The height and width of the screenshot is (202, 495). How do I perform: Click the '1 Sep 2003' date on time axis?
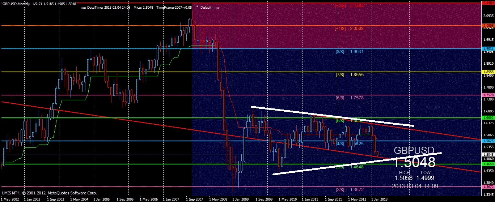click(55, 199)
